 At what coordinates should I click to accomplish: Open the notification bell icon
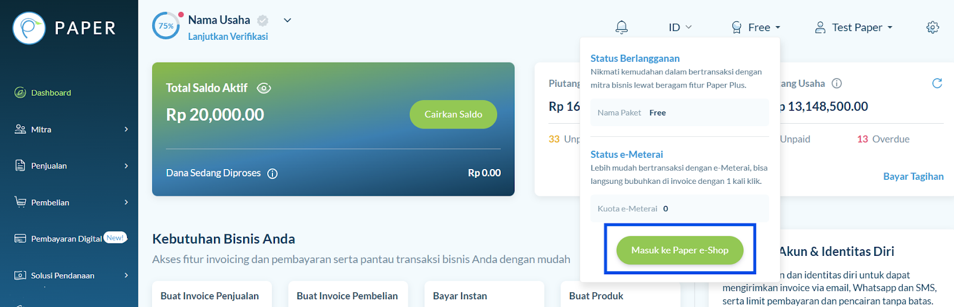tap(621, 27)
